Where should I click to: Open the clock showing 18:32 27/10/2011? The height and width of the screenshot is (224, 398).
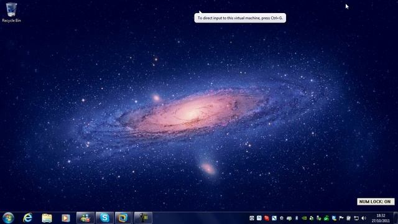(x=381, y=218)
